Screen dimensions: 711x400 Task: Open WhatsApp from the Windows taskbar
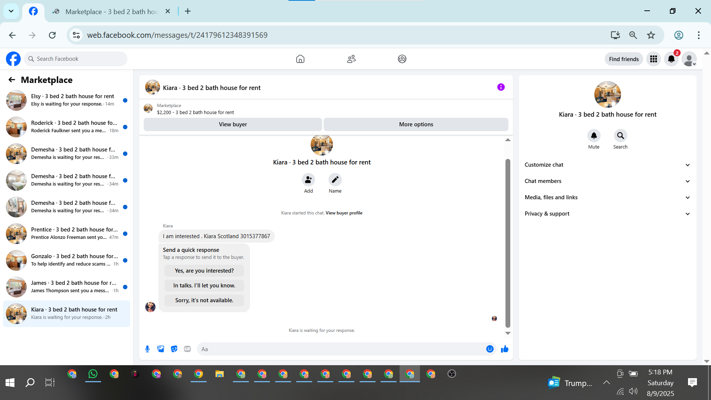tap(93, 374)
